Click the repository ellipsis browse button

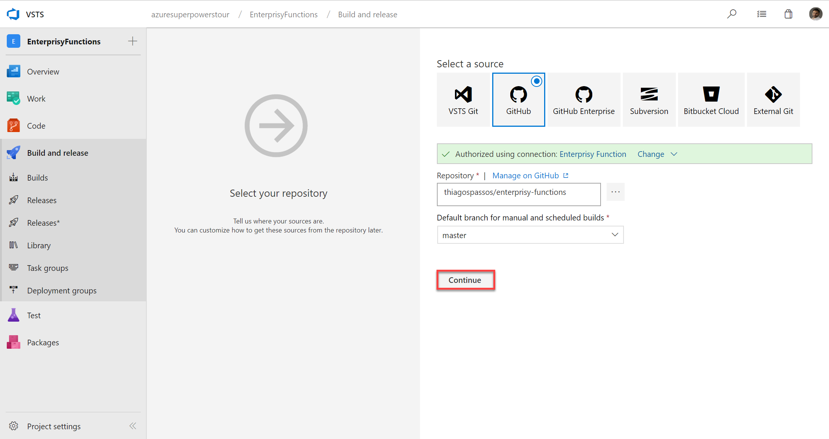(615, 192)
